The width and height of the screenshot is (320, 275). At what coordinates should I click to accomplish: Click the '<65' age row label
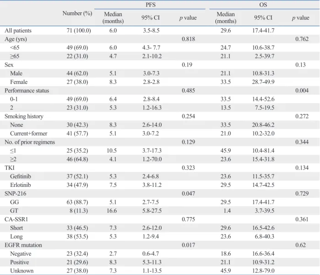point(15,48)
